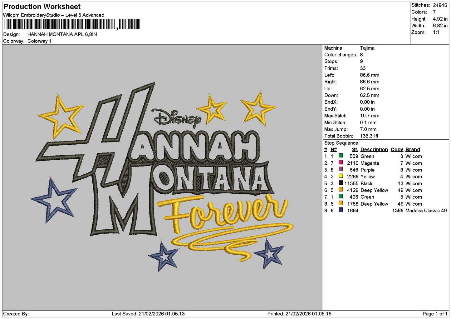Click the 'Production Worksheet' title
The image size is (451, 319).
tap(42, 7)
